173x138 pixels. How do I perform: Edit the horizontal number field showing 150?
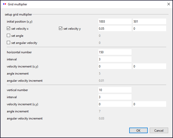115,52
